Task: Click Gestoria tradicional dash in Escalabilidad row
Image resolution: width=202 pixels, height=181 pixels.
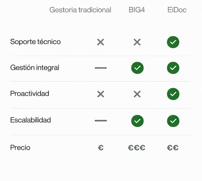Action: click(101, 121)
